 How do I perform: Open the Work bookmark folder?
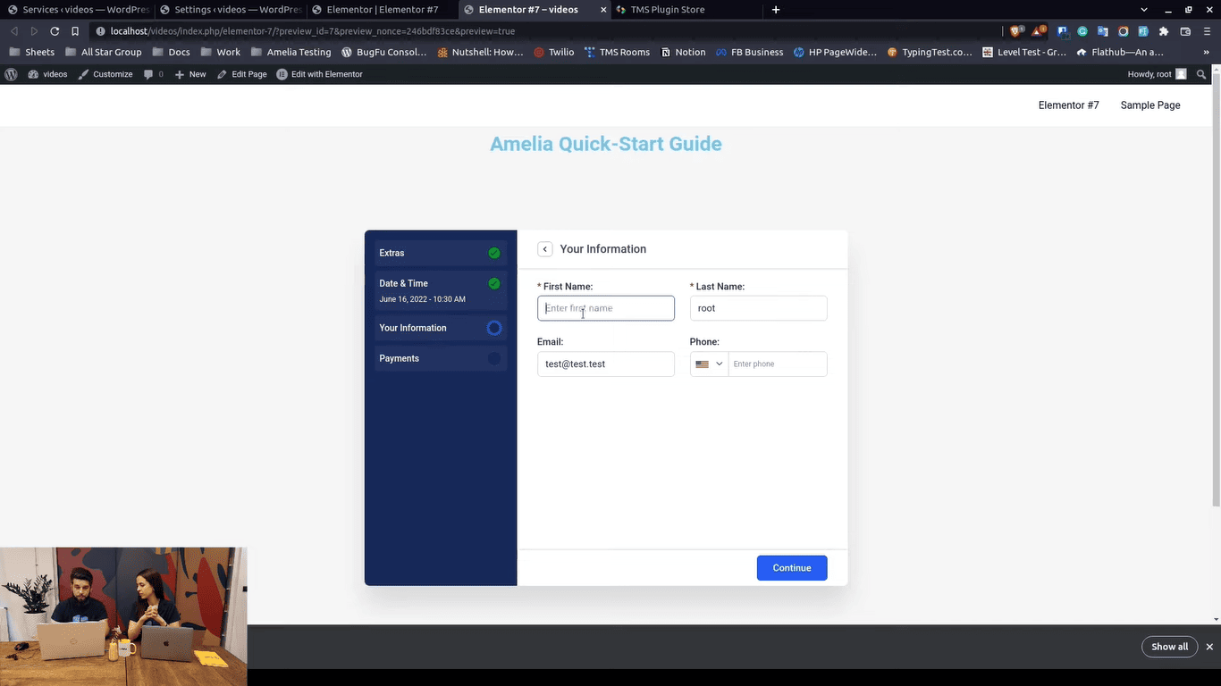coord(220,53)
